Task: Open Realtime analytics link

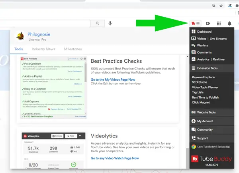Action: 219,59
